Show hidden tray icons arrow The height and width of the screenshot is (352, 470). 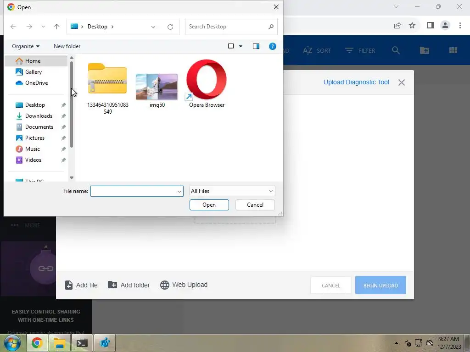396,343
